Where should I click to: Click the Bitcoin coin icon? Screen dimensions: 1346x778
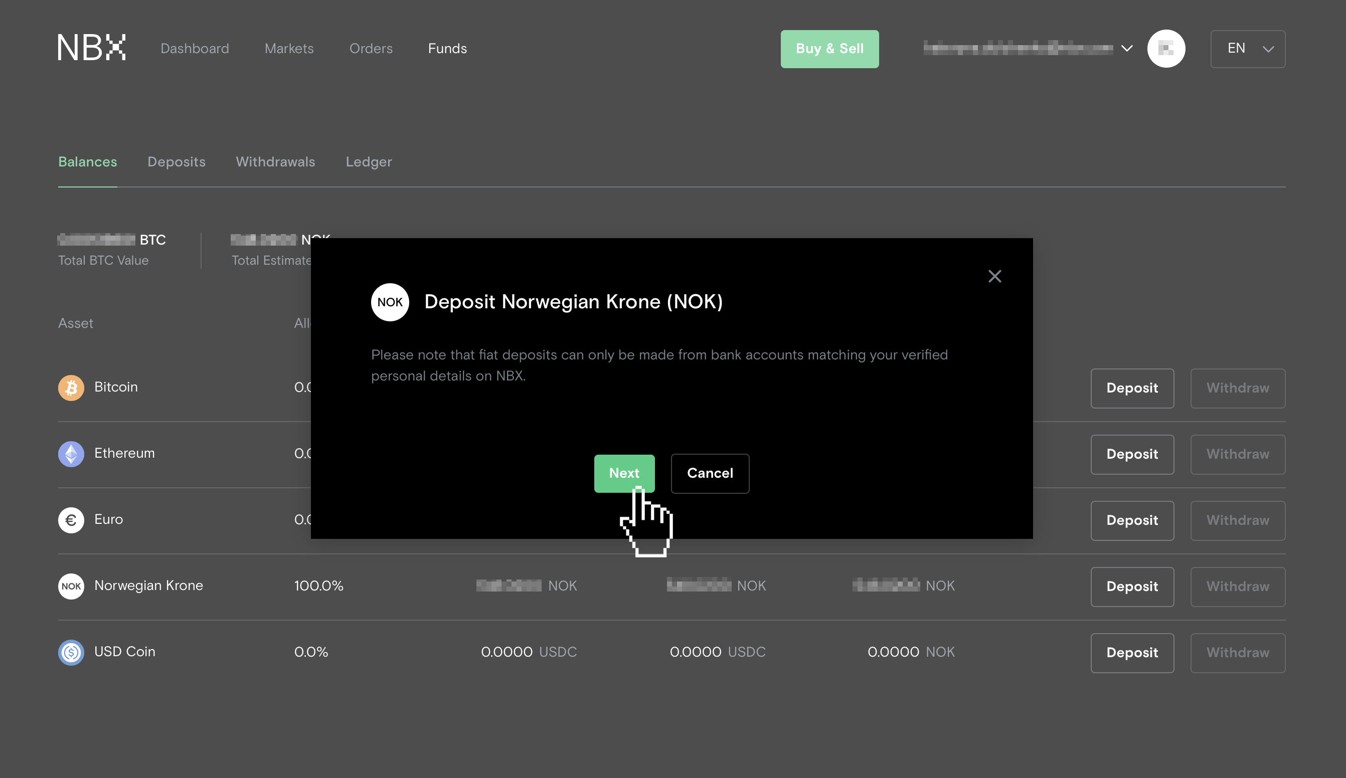click(x=71, y=387)
